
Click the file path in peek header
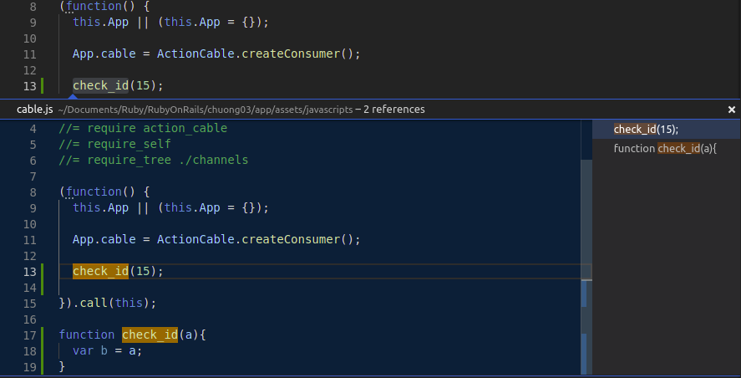[205, 110]
